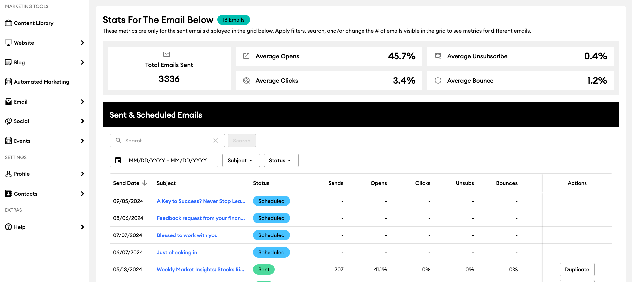632x282 pixels.
Task: Expand the Email sidebar section
Action: [82, 102]
